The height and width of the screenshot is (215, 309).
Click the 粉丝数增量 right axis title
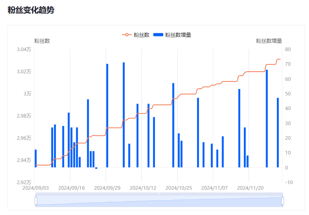[x=269, y=41]
